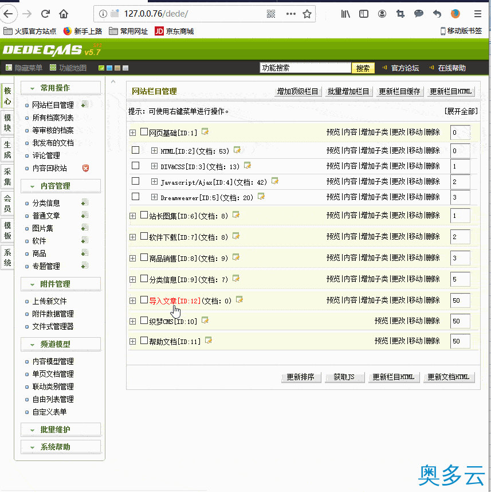The image size is (491, 492).
Task: Switch to the 采集 side tab
Action: point(7,177)
